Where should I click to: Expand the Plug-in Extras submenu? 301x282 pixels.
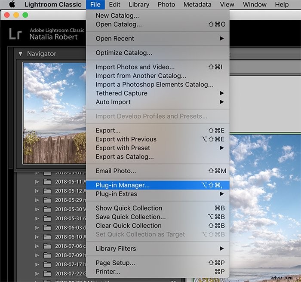(x=158, y=194)
